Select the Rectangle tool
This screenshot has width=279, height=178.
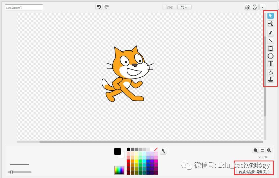[271, 48]
